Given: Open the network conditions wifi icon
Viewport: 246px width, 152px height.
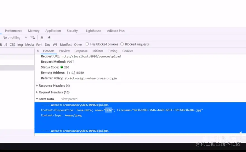Looking at the screenshot, I should pos(33,38).
